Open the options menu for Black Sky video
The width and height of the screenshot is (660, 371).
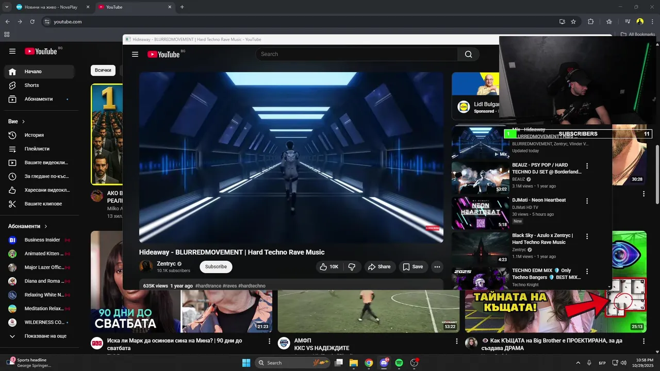[587, 236]
